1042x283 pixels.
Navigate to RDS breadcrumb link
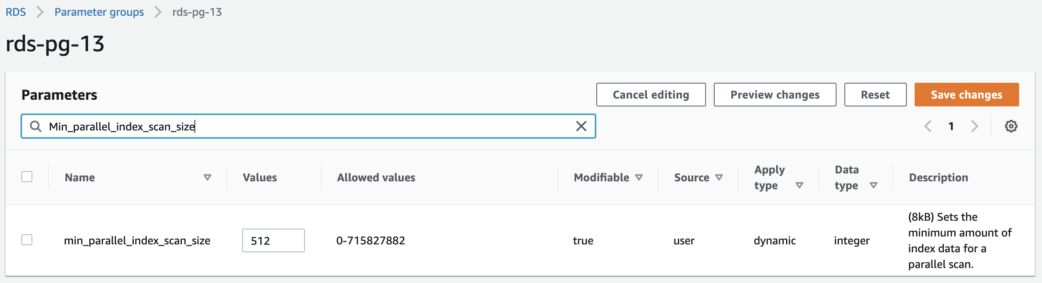point(16,12)
